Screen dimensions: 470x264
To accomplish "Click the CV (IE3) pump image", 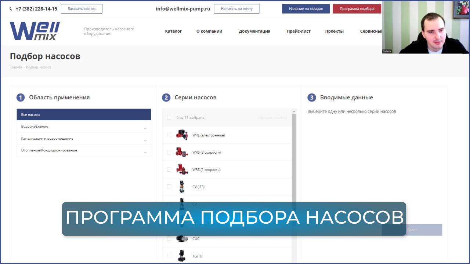I will point(182,187).
